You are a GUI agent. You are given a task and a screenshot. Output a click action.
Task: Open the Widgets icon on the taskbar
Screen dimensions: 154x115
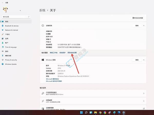91,112
